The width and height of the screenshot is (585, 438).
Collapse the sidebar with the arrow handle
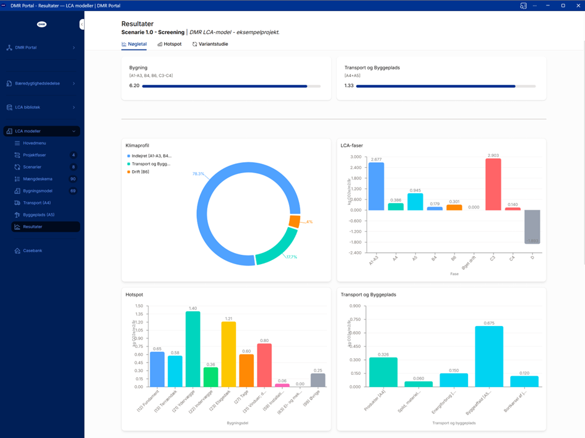pos(82,24)
